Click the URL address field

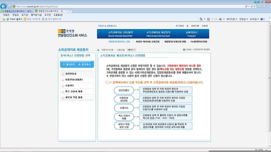128,6
